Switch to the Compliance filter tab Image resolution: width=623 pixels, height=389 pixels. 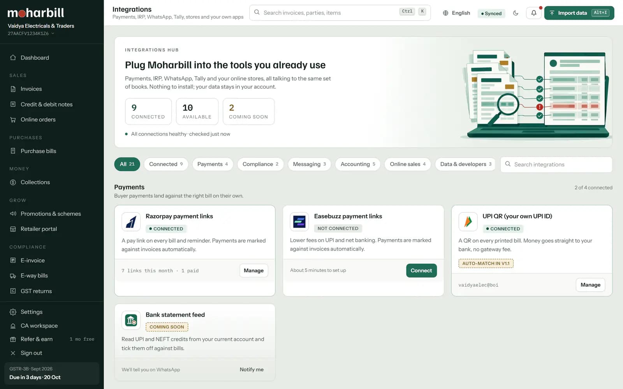tap(260, 164)
